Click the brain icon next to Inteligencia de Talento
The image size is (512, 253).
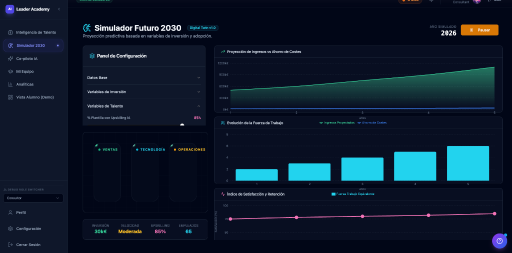click(x=10, y=32)
